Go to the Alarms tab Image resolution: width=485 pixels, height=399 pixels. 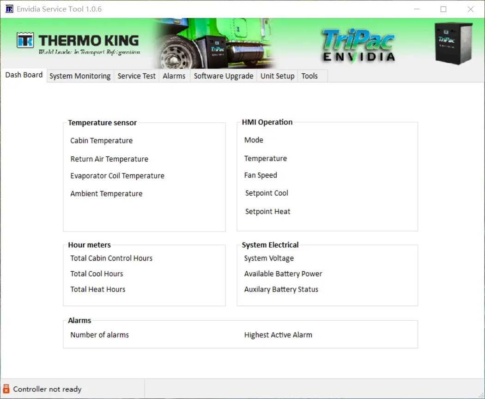pyautogui.click(x=174, y=76)
